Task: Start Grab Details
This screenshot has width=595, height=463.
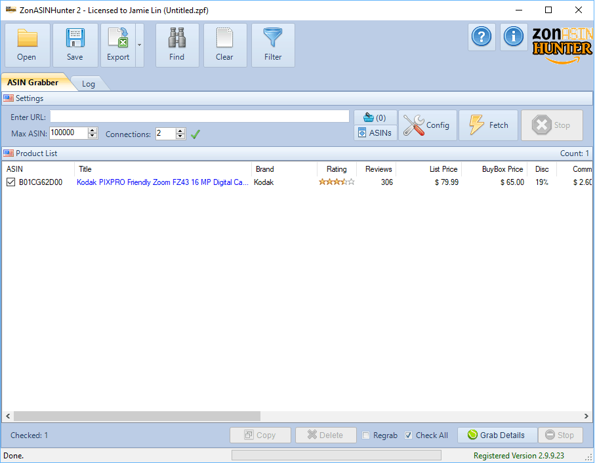Action: click(x=497, y=435)
